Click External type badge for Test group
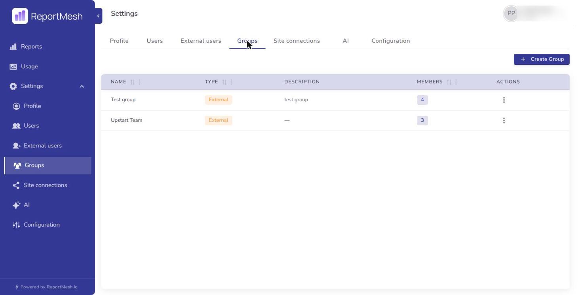This screenshot has width=582, height=295. pos(218,100)
